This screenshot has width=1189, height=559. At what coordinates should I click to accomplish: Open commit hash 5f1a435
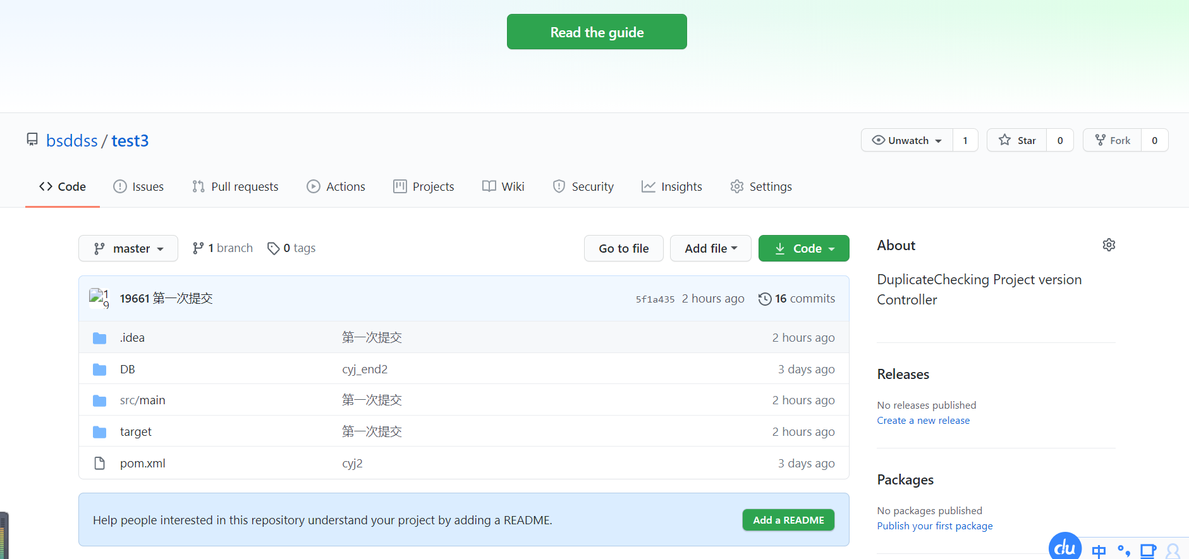coord(655,299)
